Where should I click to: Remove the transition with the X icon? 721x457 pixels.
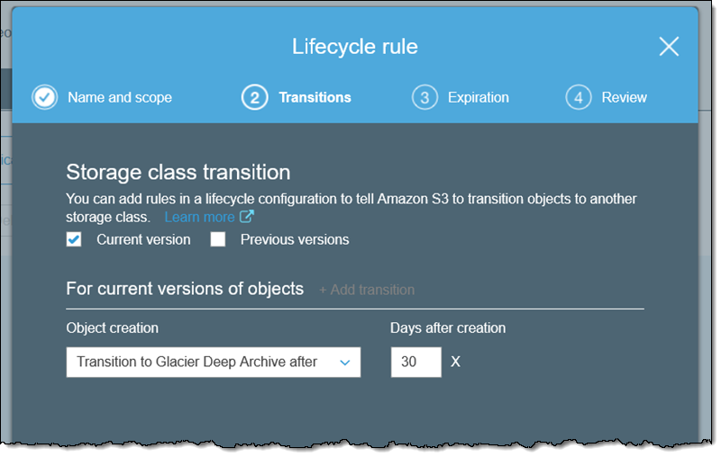455,362
